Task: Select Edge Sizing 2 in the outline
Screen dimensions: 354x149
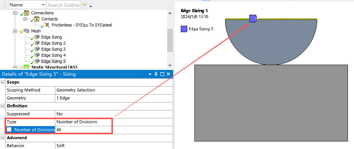Action: point(53,43)
